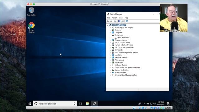
Task: Click the Left ⌘ host key indicator
Action: pyautogui.click(x=168, y=108)
